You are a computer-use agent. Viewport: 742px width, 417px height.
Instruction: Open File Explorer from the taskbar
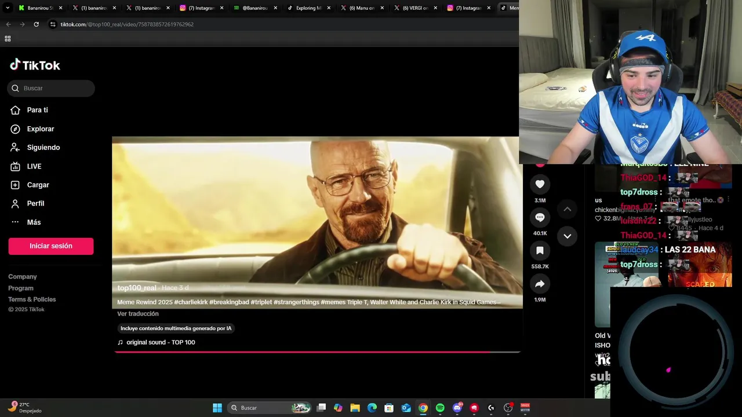(x=355, y=408)
